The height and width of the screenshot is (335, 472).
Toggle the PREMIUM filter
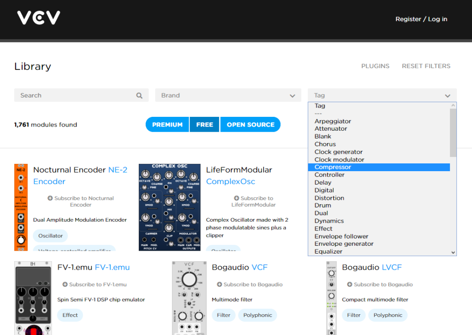point(167,125)
